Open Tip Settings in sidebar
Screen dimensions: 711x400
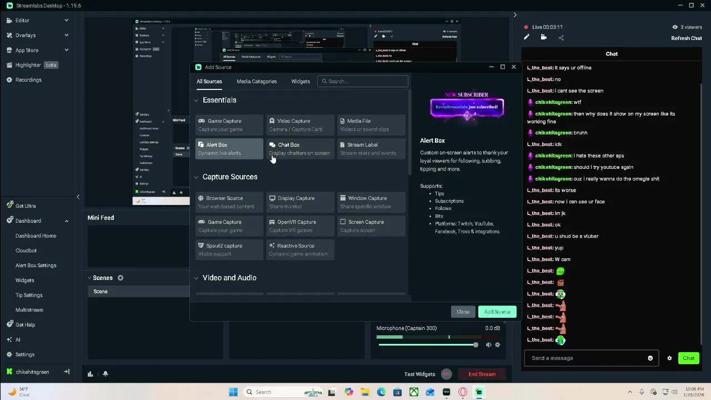click(x=29, y=295)
